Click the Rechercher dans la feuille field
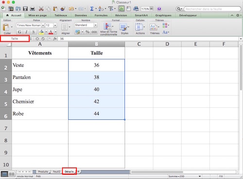243x179 pixels. coord(212,9)
